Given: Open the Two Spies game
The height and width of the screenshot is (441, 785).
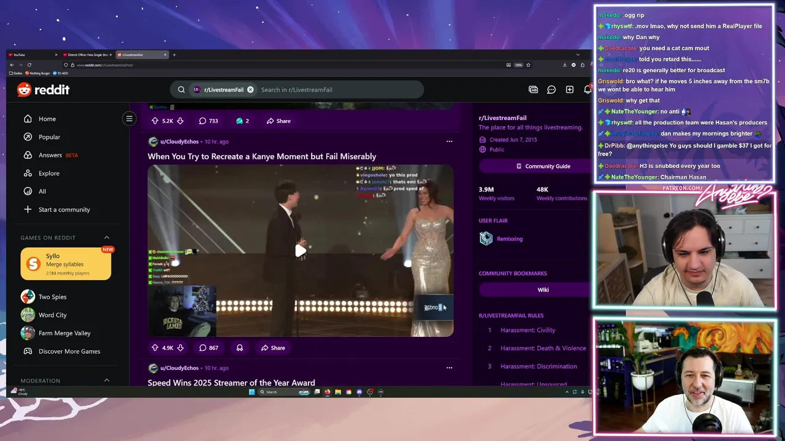Looking at the screenshot, I should 52,297.
